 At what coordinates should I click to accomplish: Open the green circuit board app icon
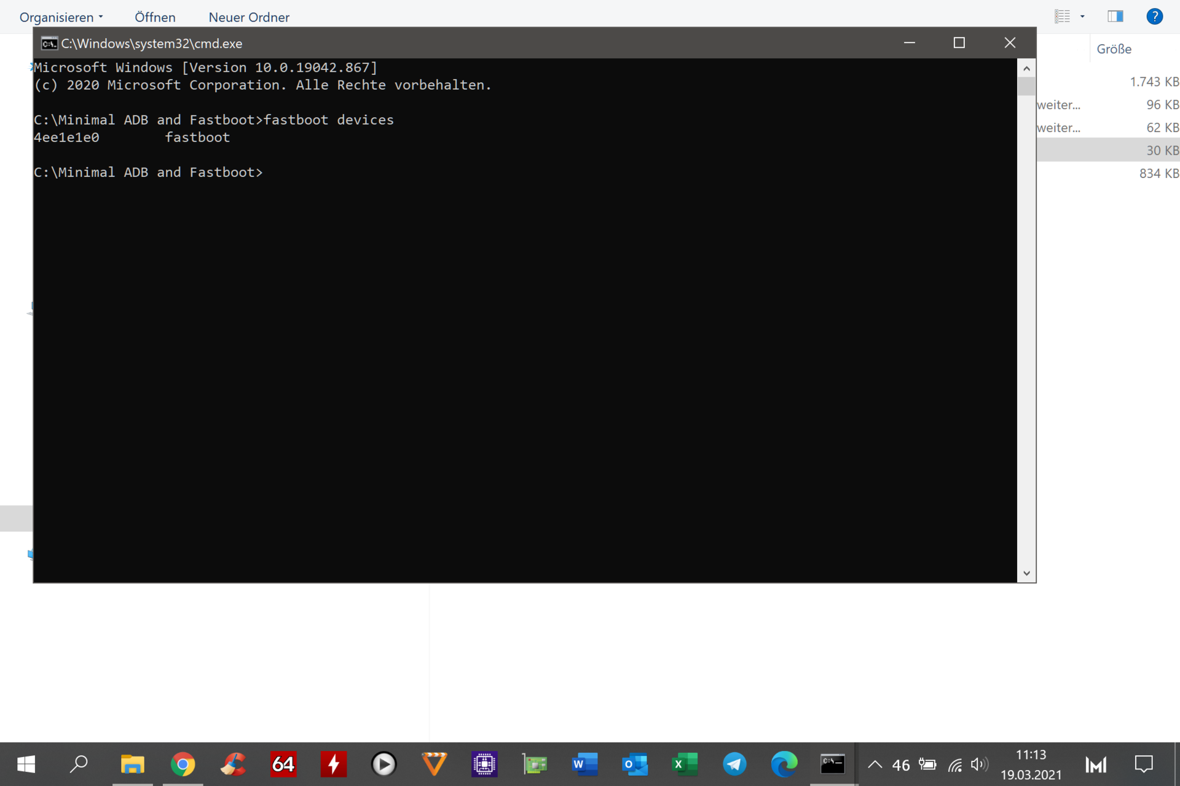tap(535, 765)
